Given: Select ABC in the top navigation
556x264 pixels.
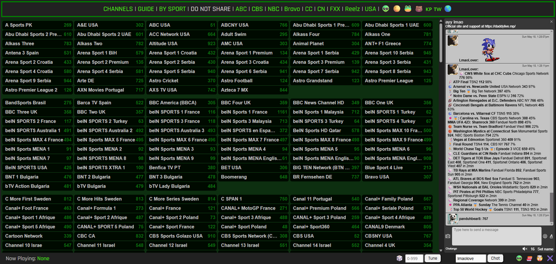Looking at the screenshot, I should (x=241, y=9).
